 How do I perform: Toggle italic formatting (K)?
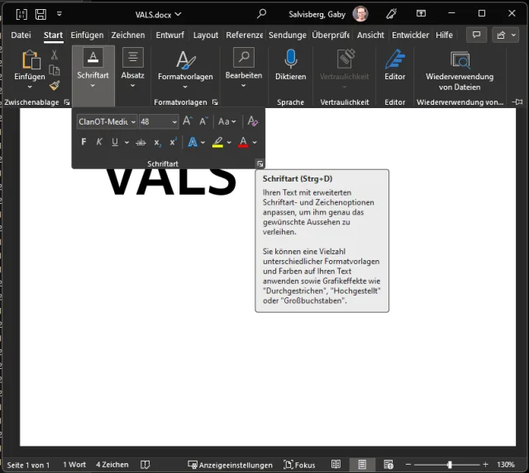(x=99, y=142)
